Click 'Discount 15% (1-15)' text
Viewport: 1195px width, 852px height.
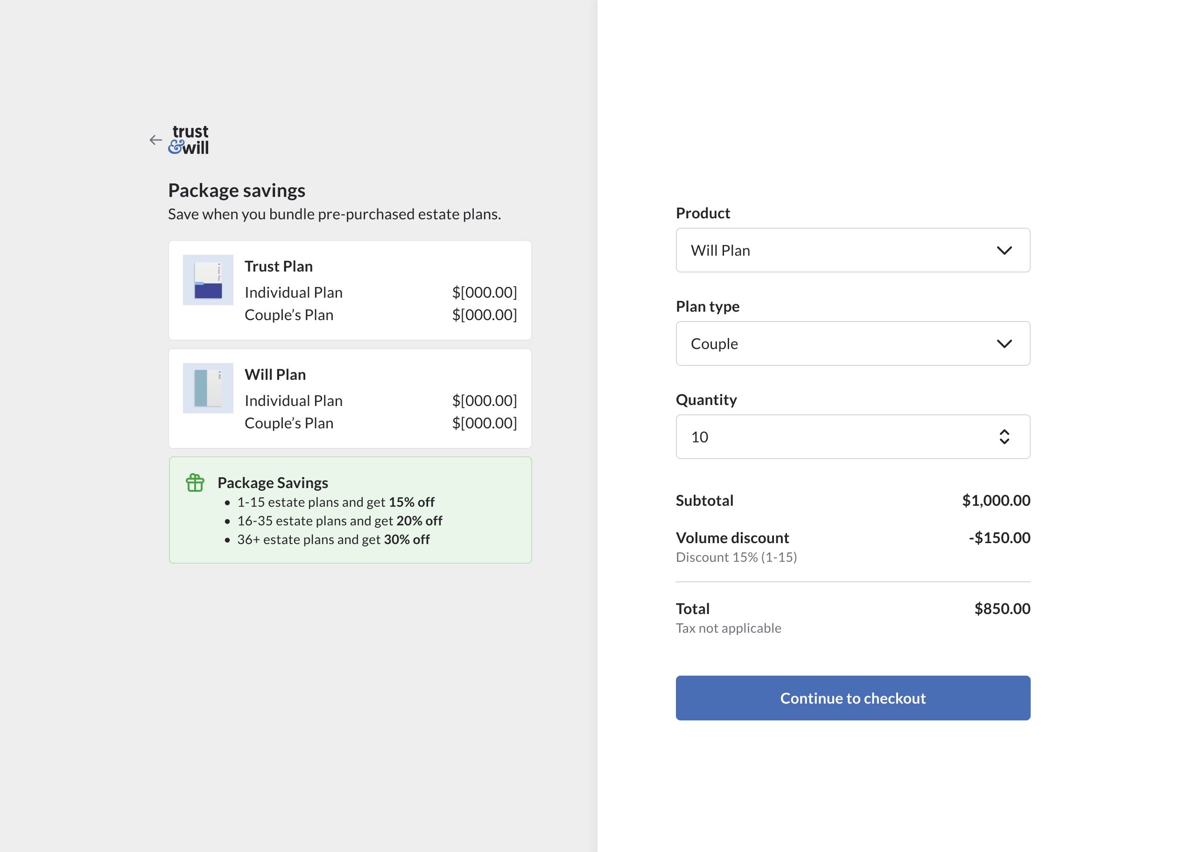click(736, 557)
